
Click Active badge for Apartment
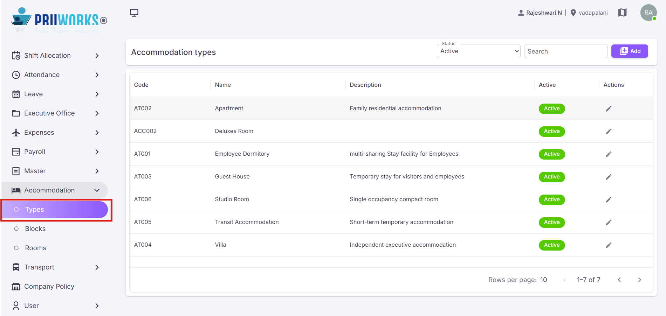(552, 109)
